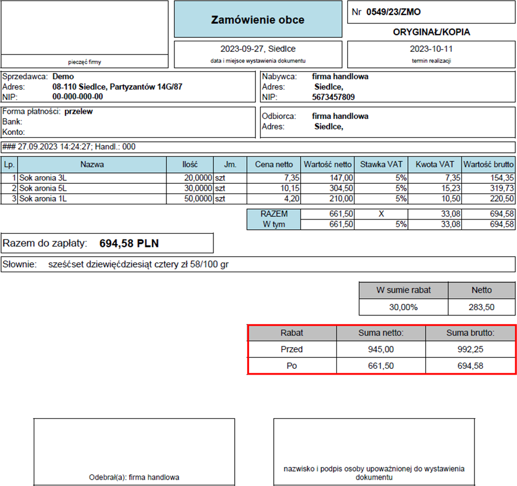Select the 30,00% total discount cell
The width and height of the screenshot is (517, 486).
click(403, 307)
